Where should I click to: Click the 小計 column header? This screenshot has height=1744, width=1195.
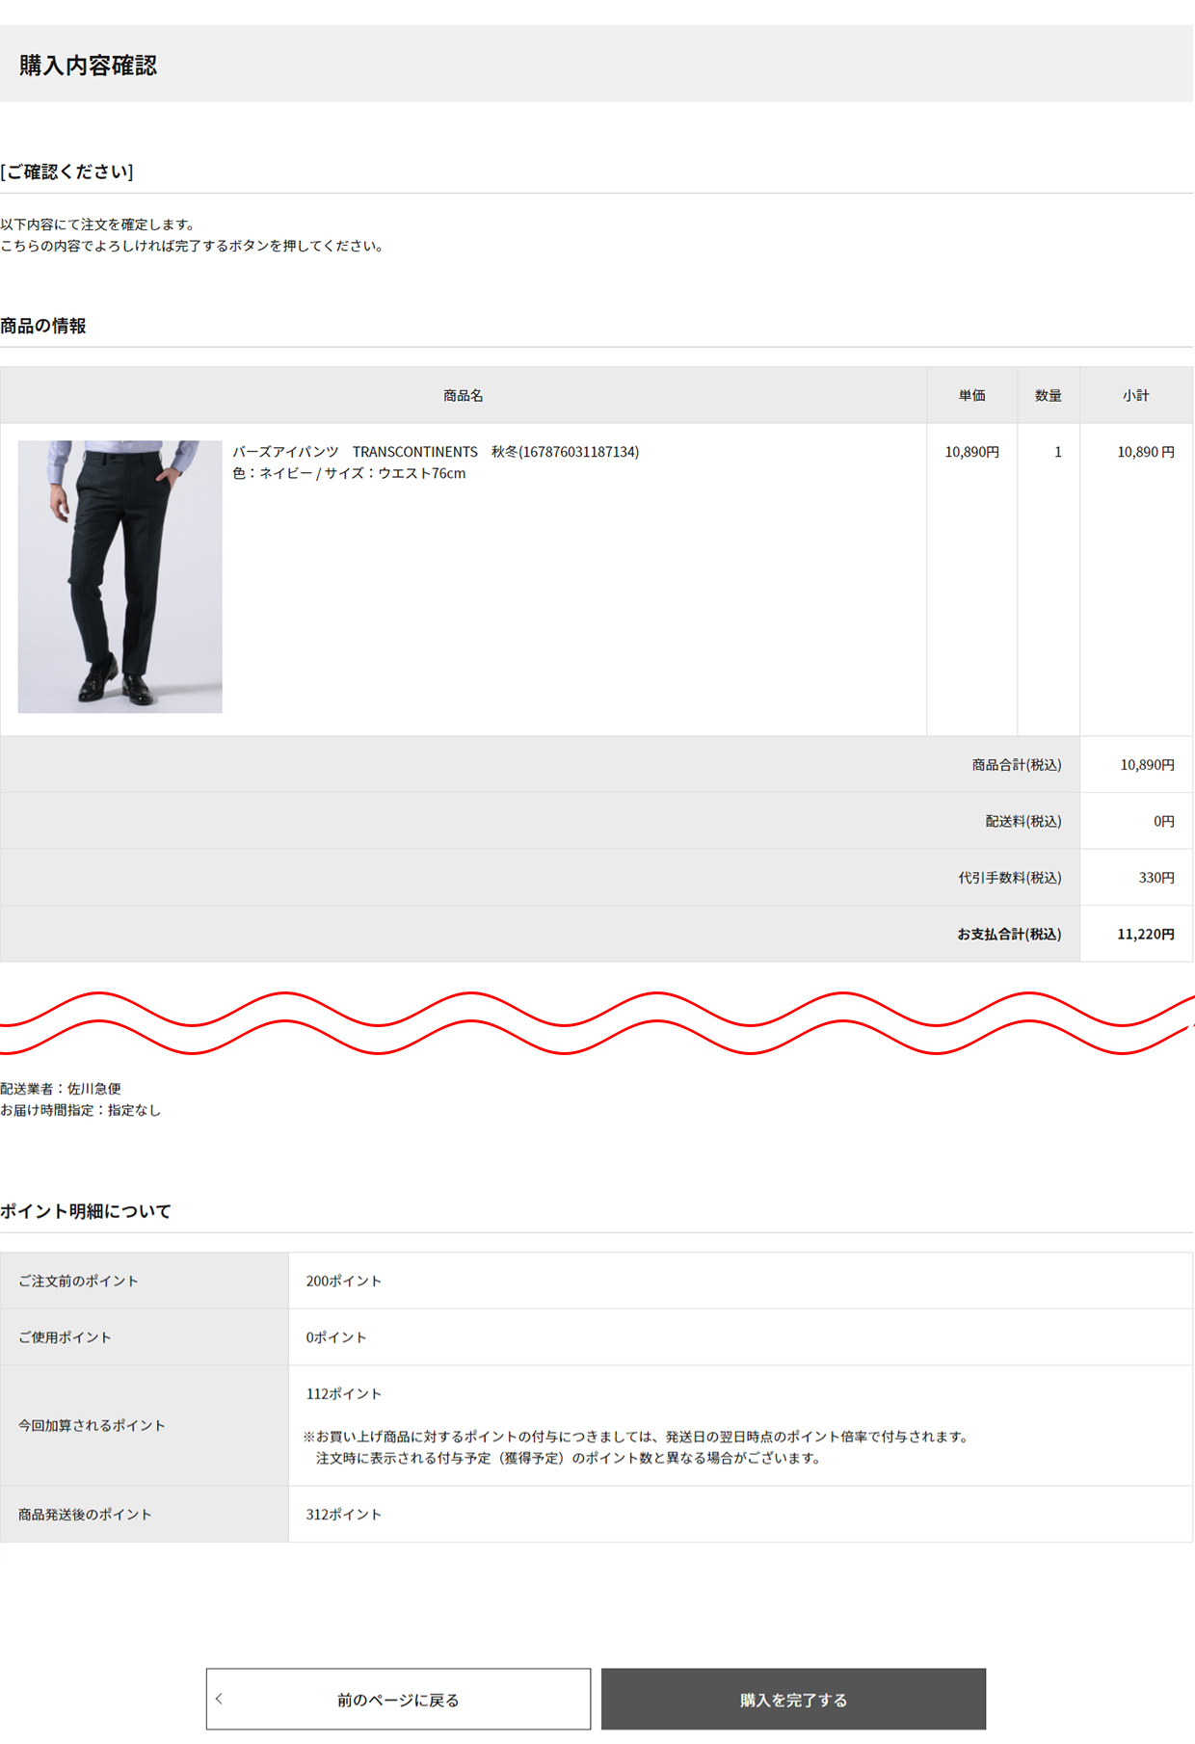[1135, 395]
